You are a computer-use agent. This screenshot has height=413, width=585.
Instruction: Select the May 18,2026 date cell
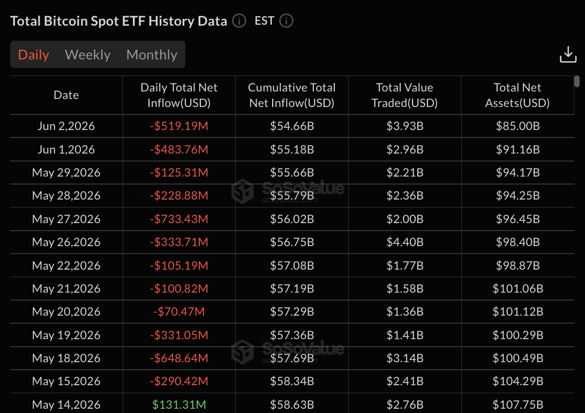pyautogui.click(x=66, y=358)
